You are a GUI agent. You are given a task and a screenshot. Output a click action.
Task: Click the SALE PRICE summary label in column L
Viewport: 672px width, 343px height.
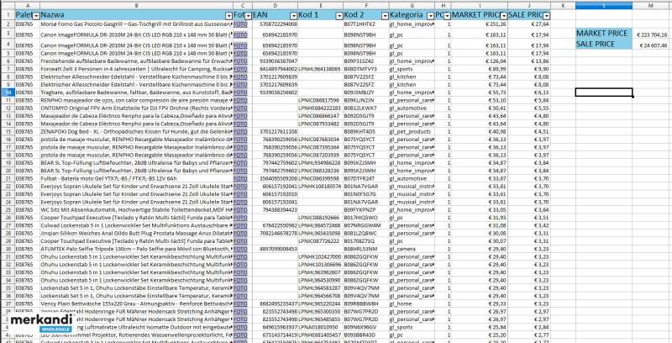(x=604, y=45)
